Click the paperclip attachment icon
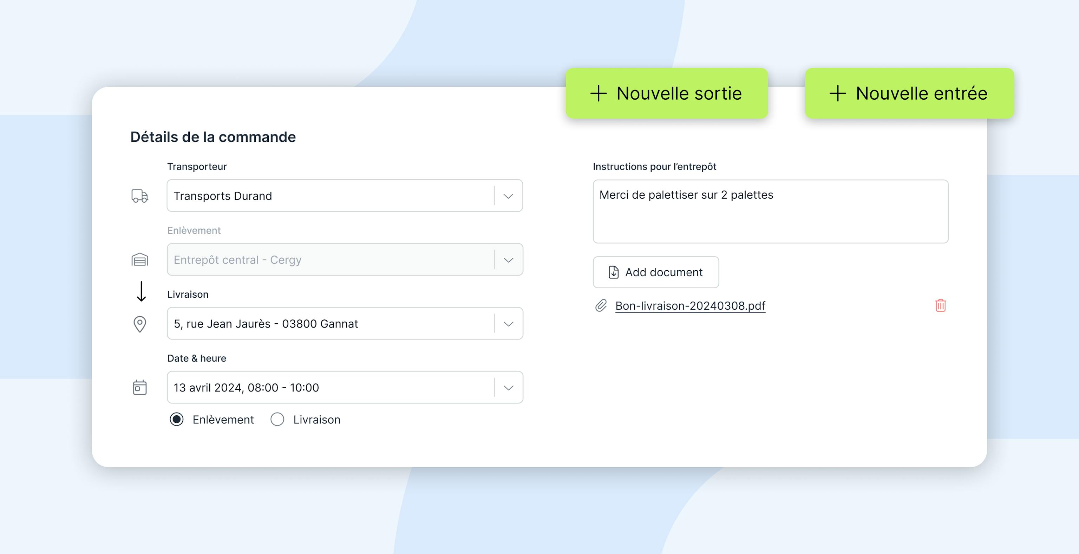 (601, 306)
